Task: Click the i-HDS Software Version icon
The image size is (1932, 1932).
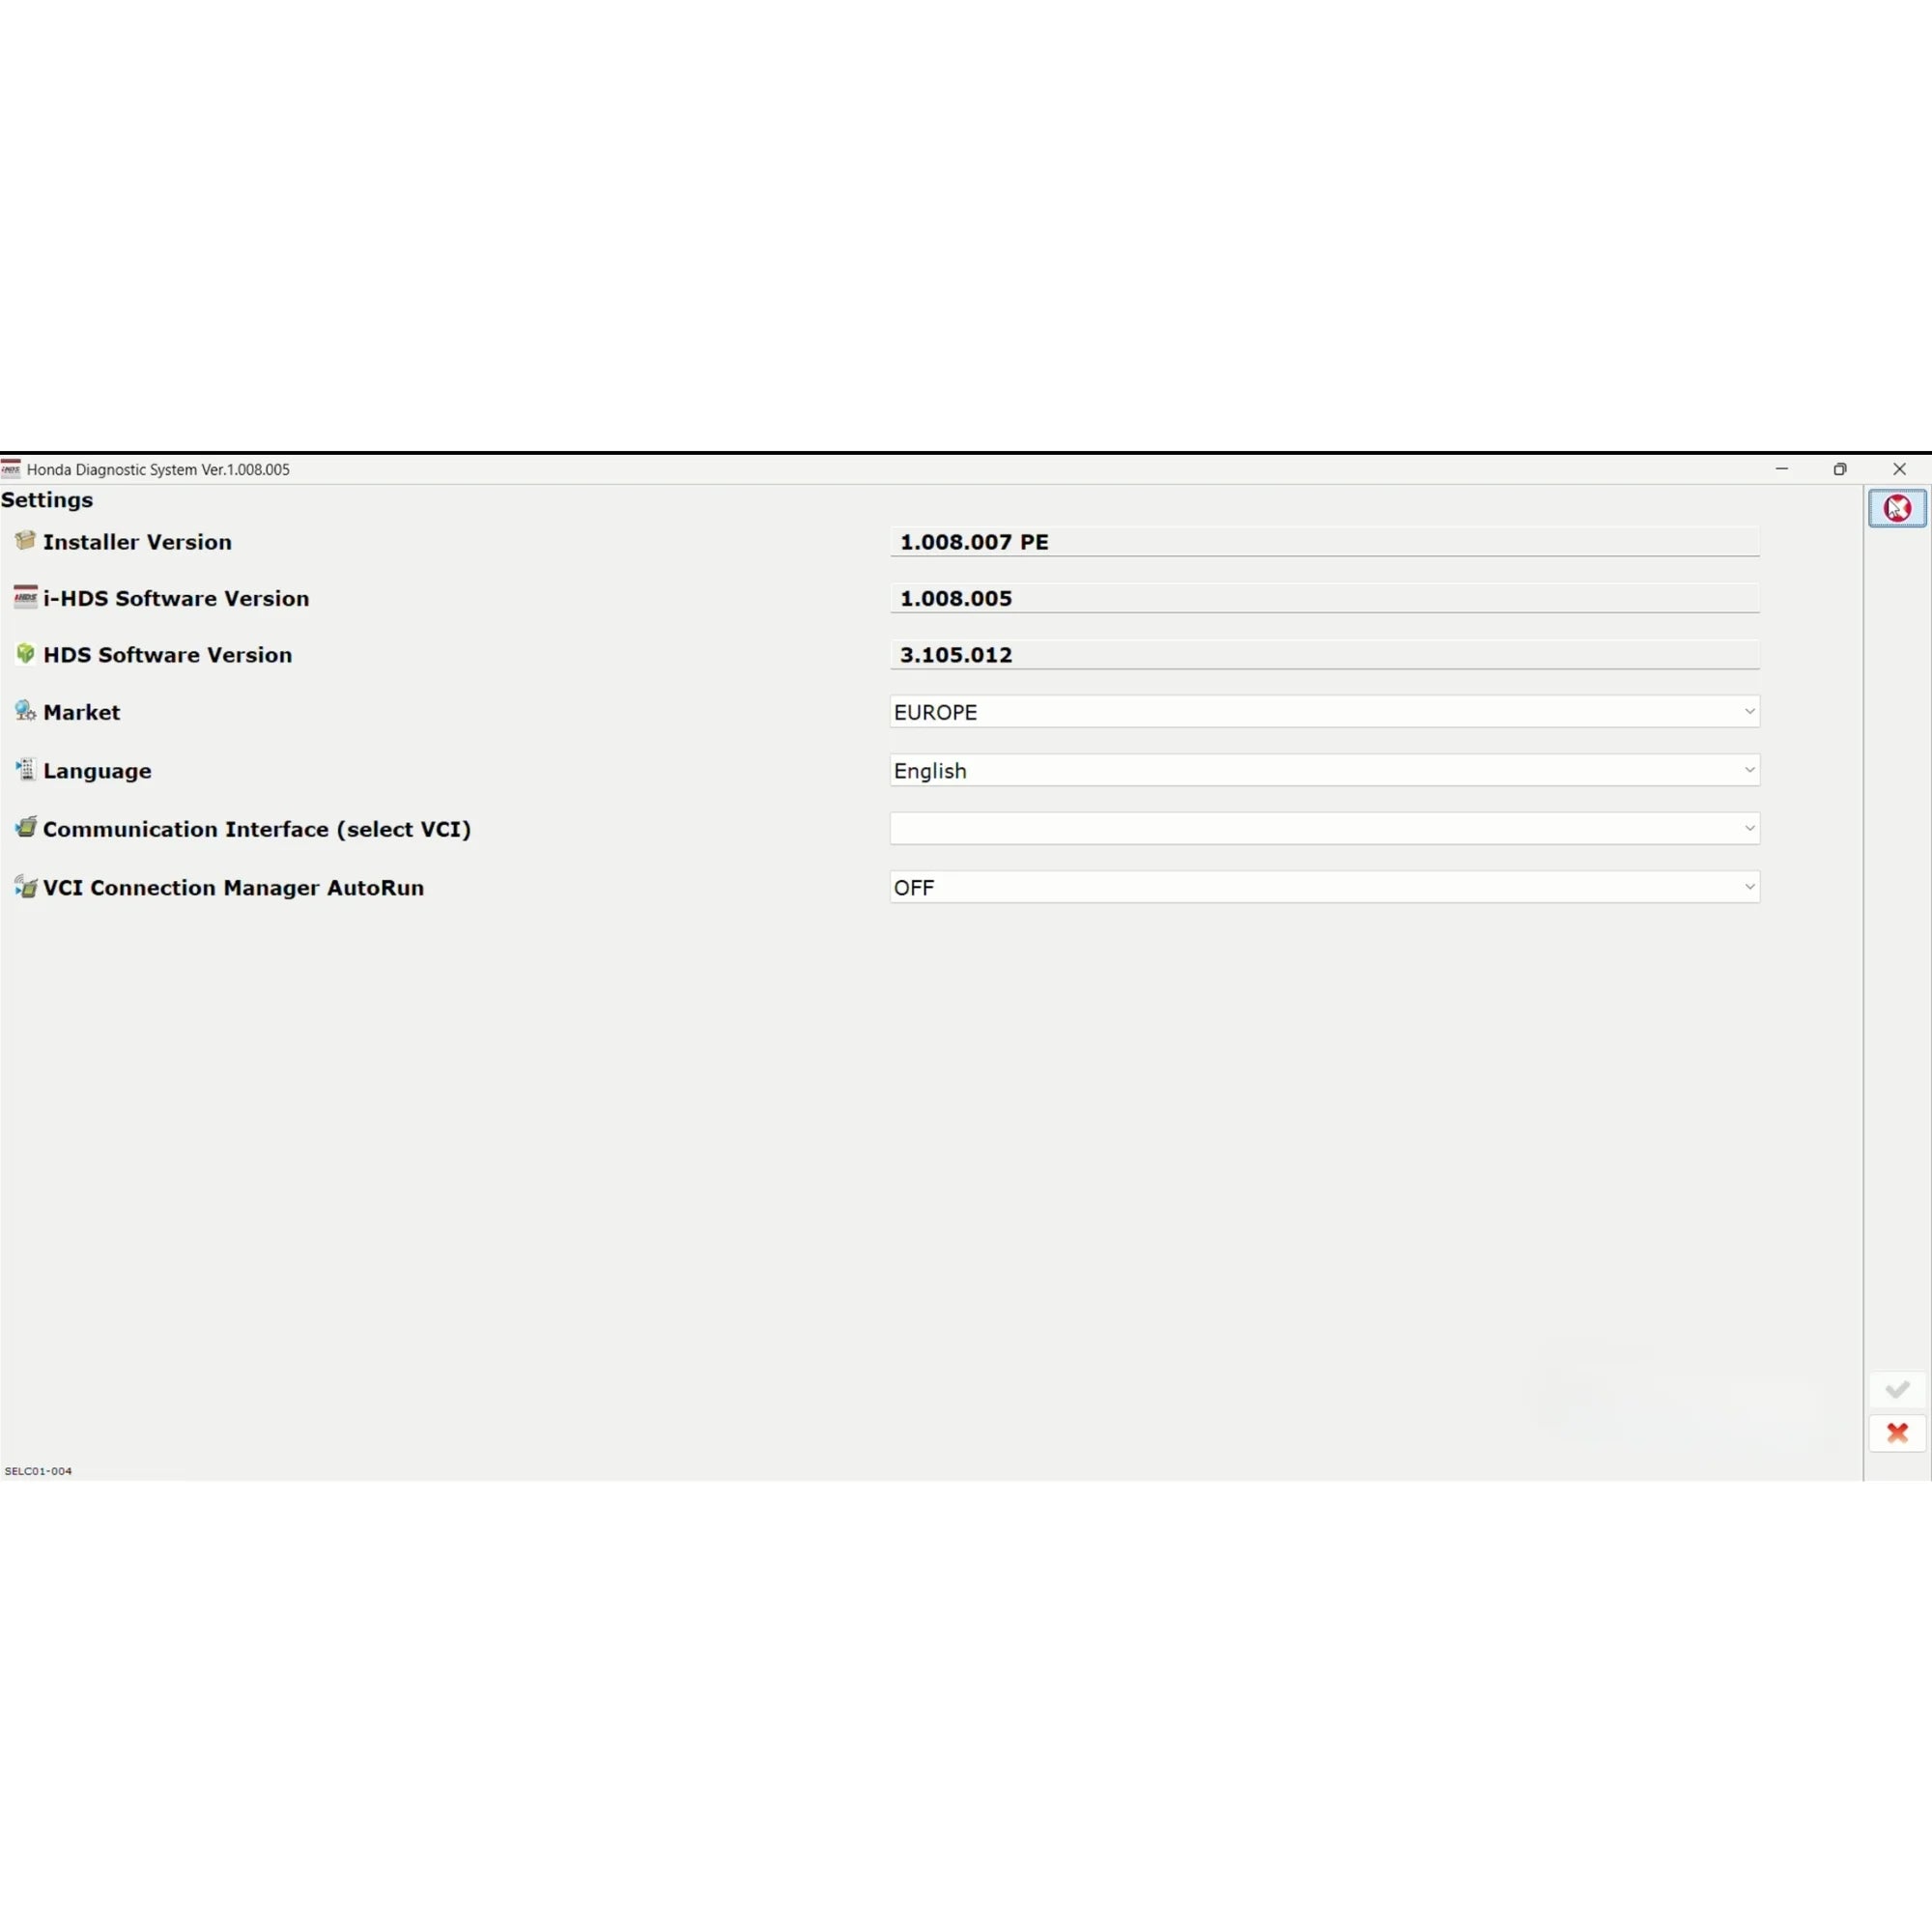Action: click(25, 597)
